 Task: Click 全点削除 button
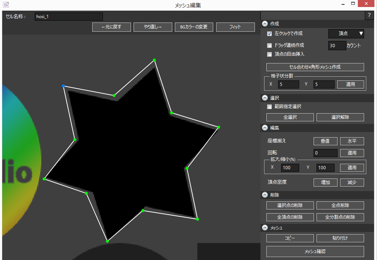tap(340, 205)
